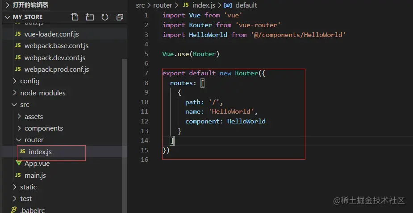Click the JS icon beside webpack.dev.conf.js
Image resolution: width=413 pixels, height=213 pixels.
[18, 57]
